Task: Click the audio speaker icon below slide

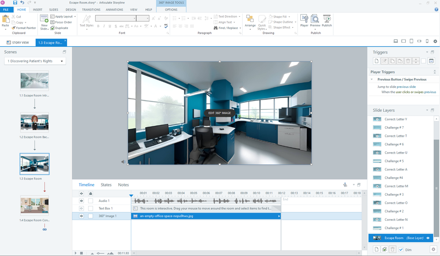Action: tap(123, 162)
